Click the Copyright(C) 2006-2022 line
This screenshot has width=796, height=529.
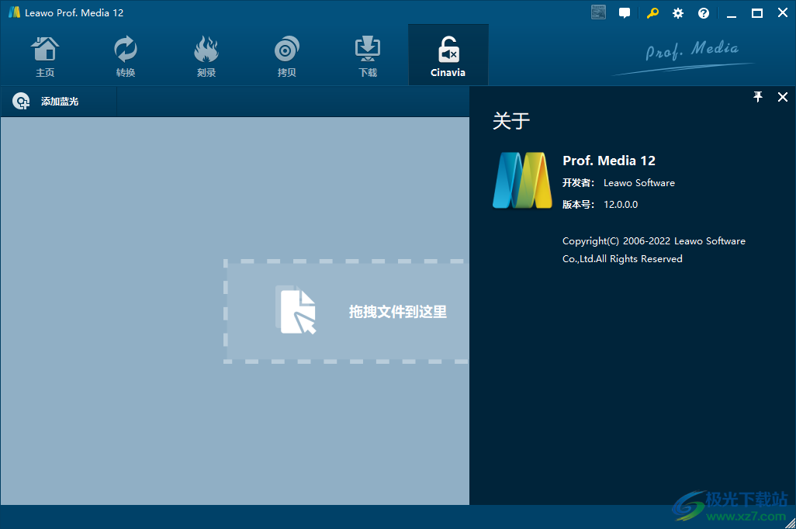pyautogui.click(x=654, y=241)
